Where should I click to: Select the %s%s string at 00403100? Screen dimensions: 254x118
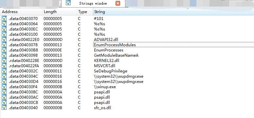100,34
